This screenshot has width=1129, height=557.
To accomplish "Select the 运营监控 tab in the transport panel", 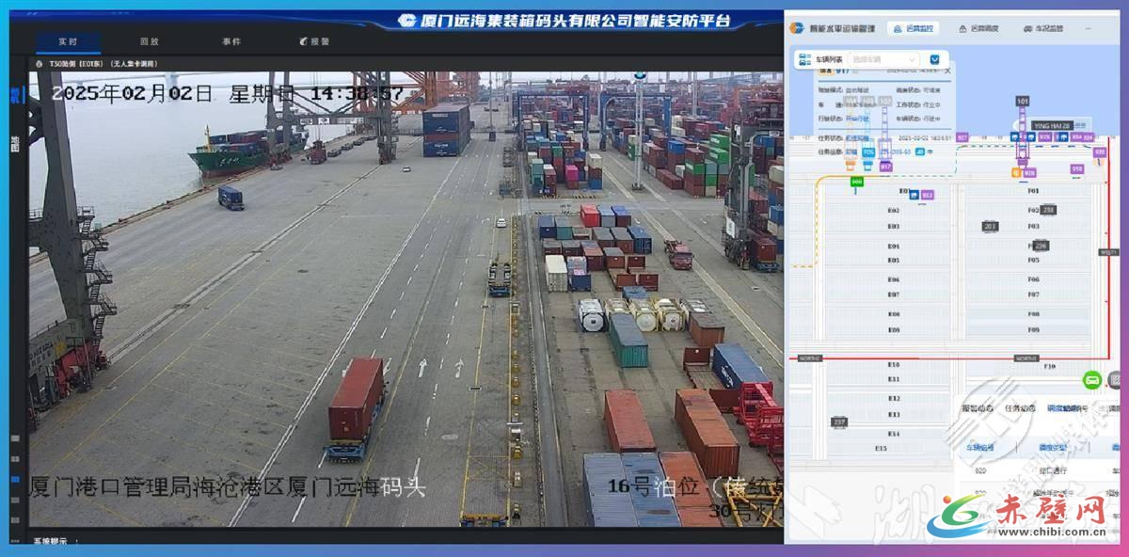I will pos(913,28).
